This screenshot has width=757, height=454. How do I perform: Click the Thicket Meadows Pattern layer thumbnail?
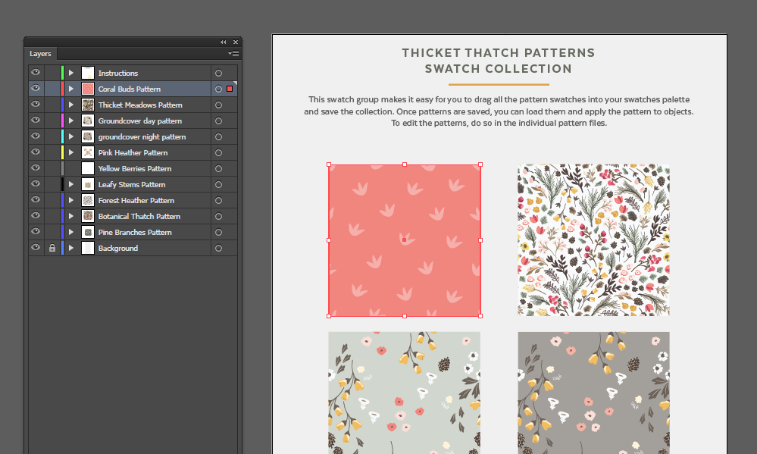point(87,105)
